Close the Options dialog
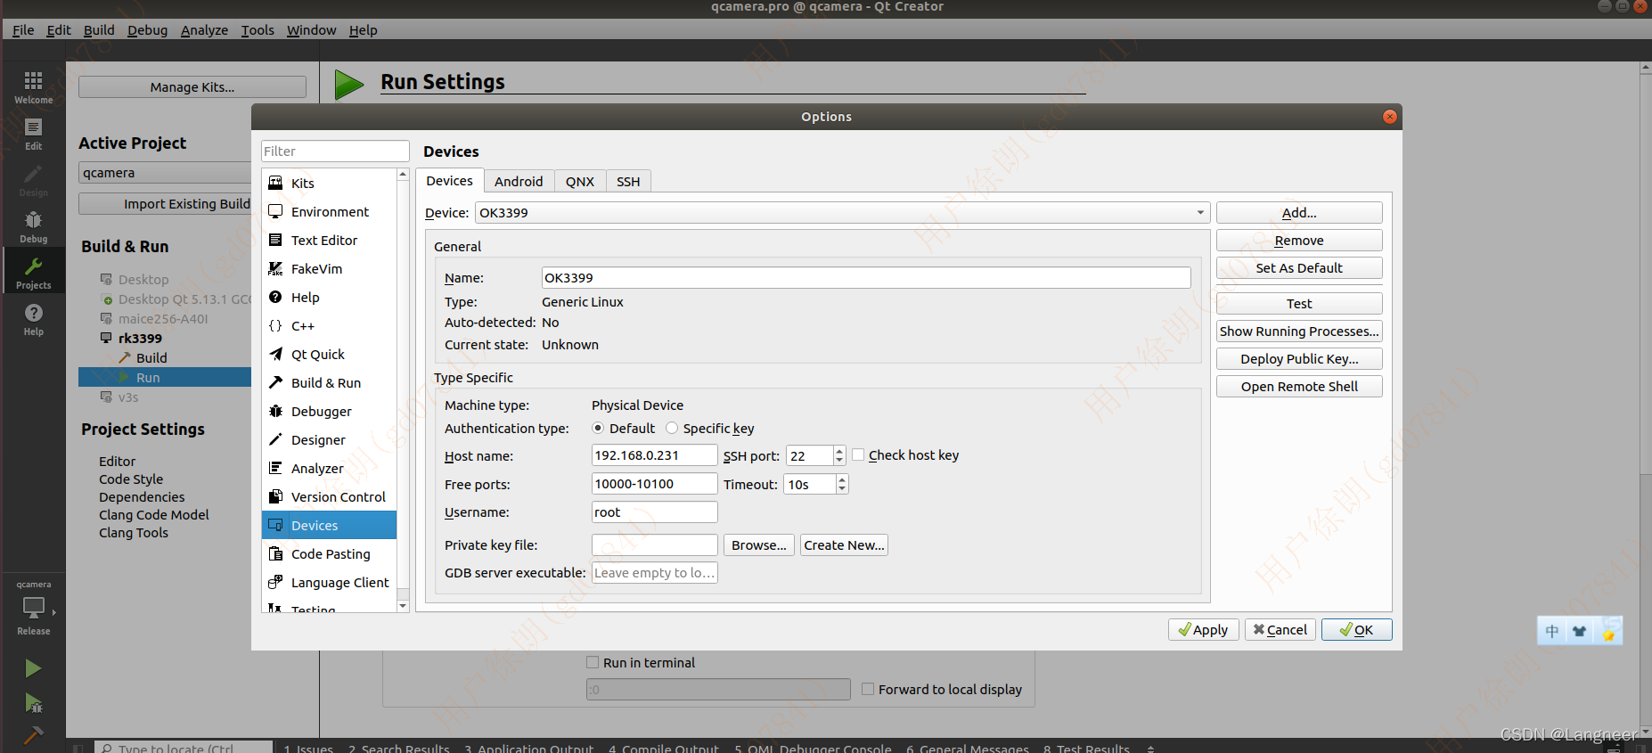This screenshot has width=1652, height=753. 1389,117
